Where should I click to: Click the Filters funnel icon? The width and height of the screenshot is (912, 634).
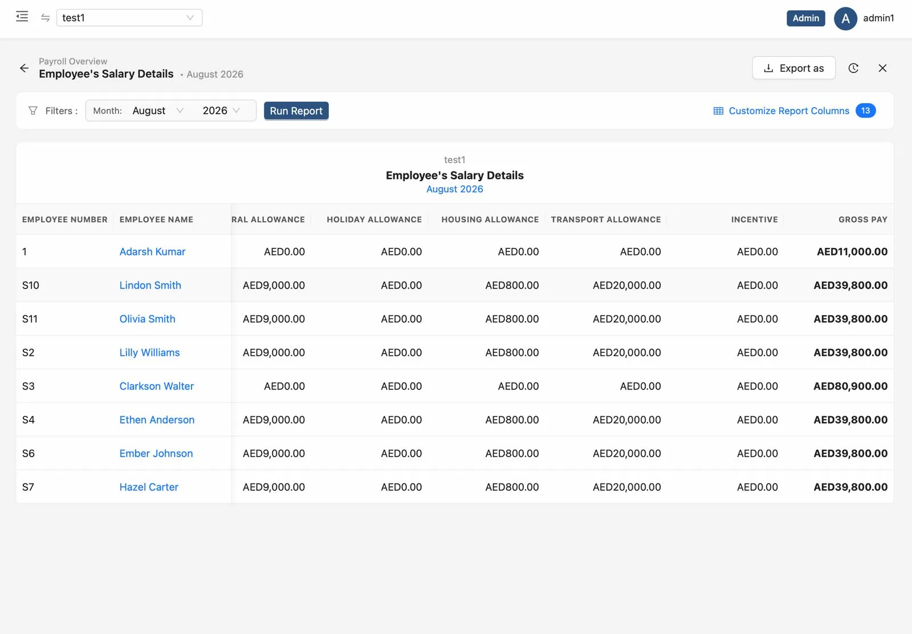coord(33,111)
